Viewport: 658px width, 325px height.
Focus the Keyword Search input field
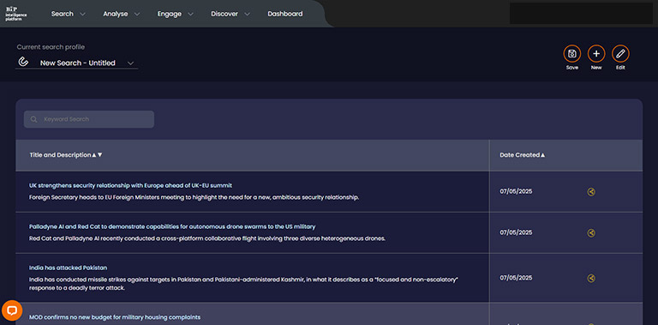pos(89,119)
